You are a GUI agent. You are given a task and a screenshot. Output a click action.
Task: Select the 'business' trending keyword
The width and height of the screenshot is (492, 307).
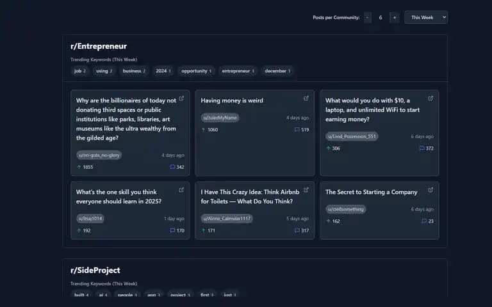click(x=134, y=71)
